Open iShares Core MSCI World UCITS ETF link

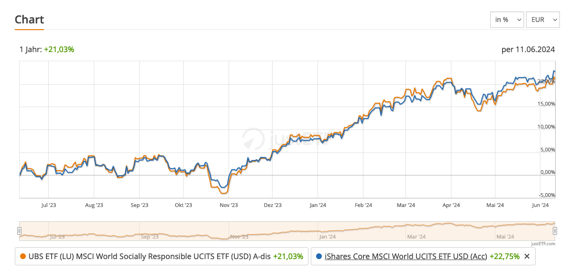coord(406,256)
